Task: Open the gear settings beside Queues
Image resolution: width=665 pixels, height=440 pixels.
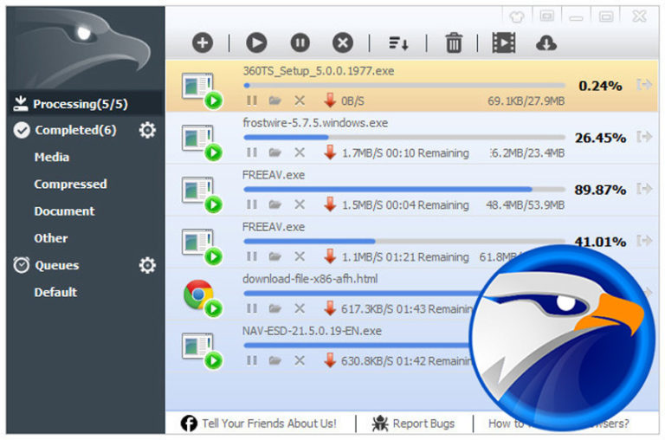Action: click(148, 265)
